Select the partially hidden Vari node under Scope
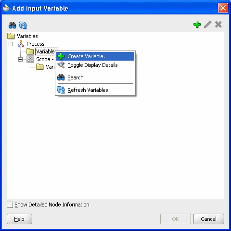Viewport: 231px width, 231px height. click(50, 67)
